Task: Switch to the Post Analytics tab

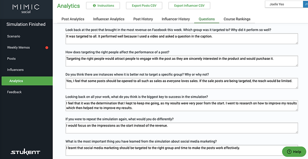Action: [73, 19]
